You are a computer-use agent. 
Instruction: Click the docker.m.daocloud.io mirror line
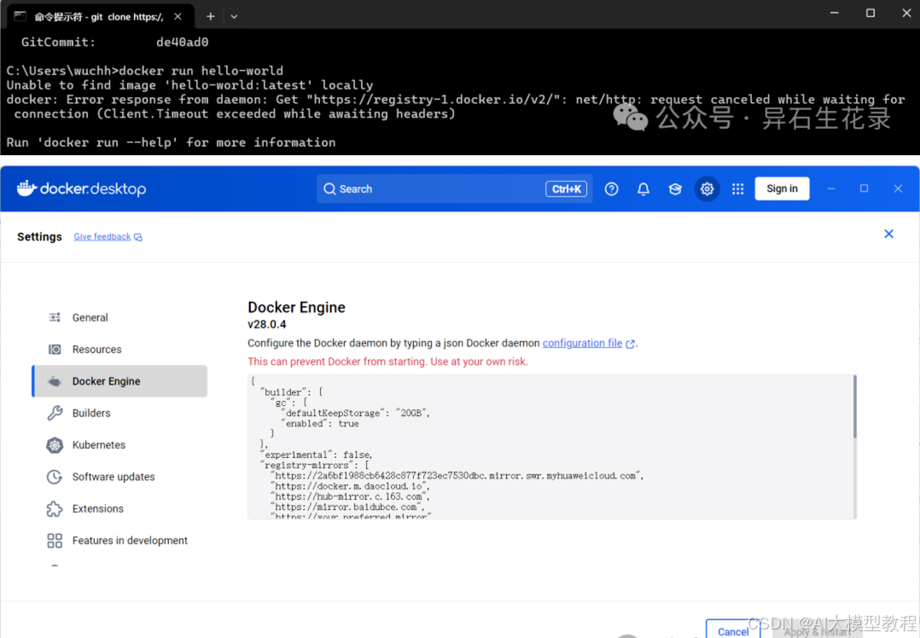(x=350, y=486)
